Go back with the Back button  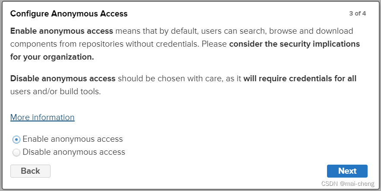tap(30, 171)
